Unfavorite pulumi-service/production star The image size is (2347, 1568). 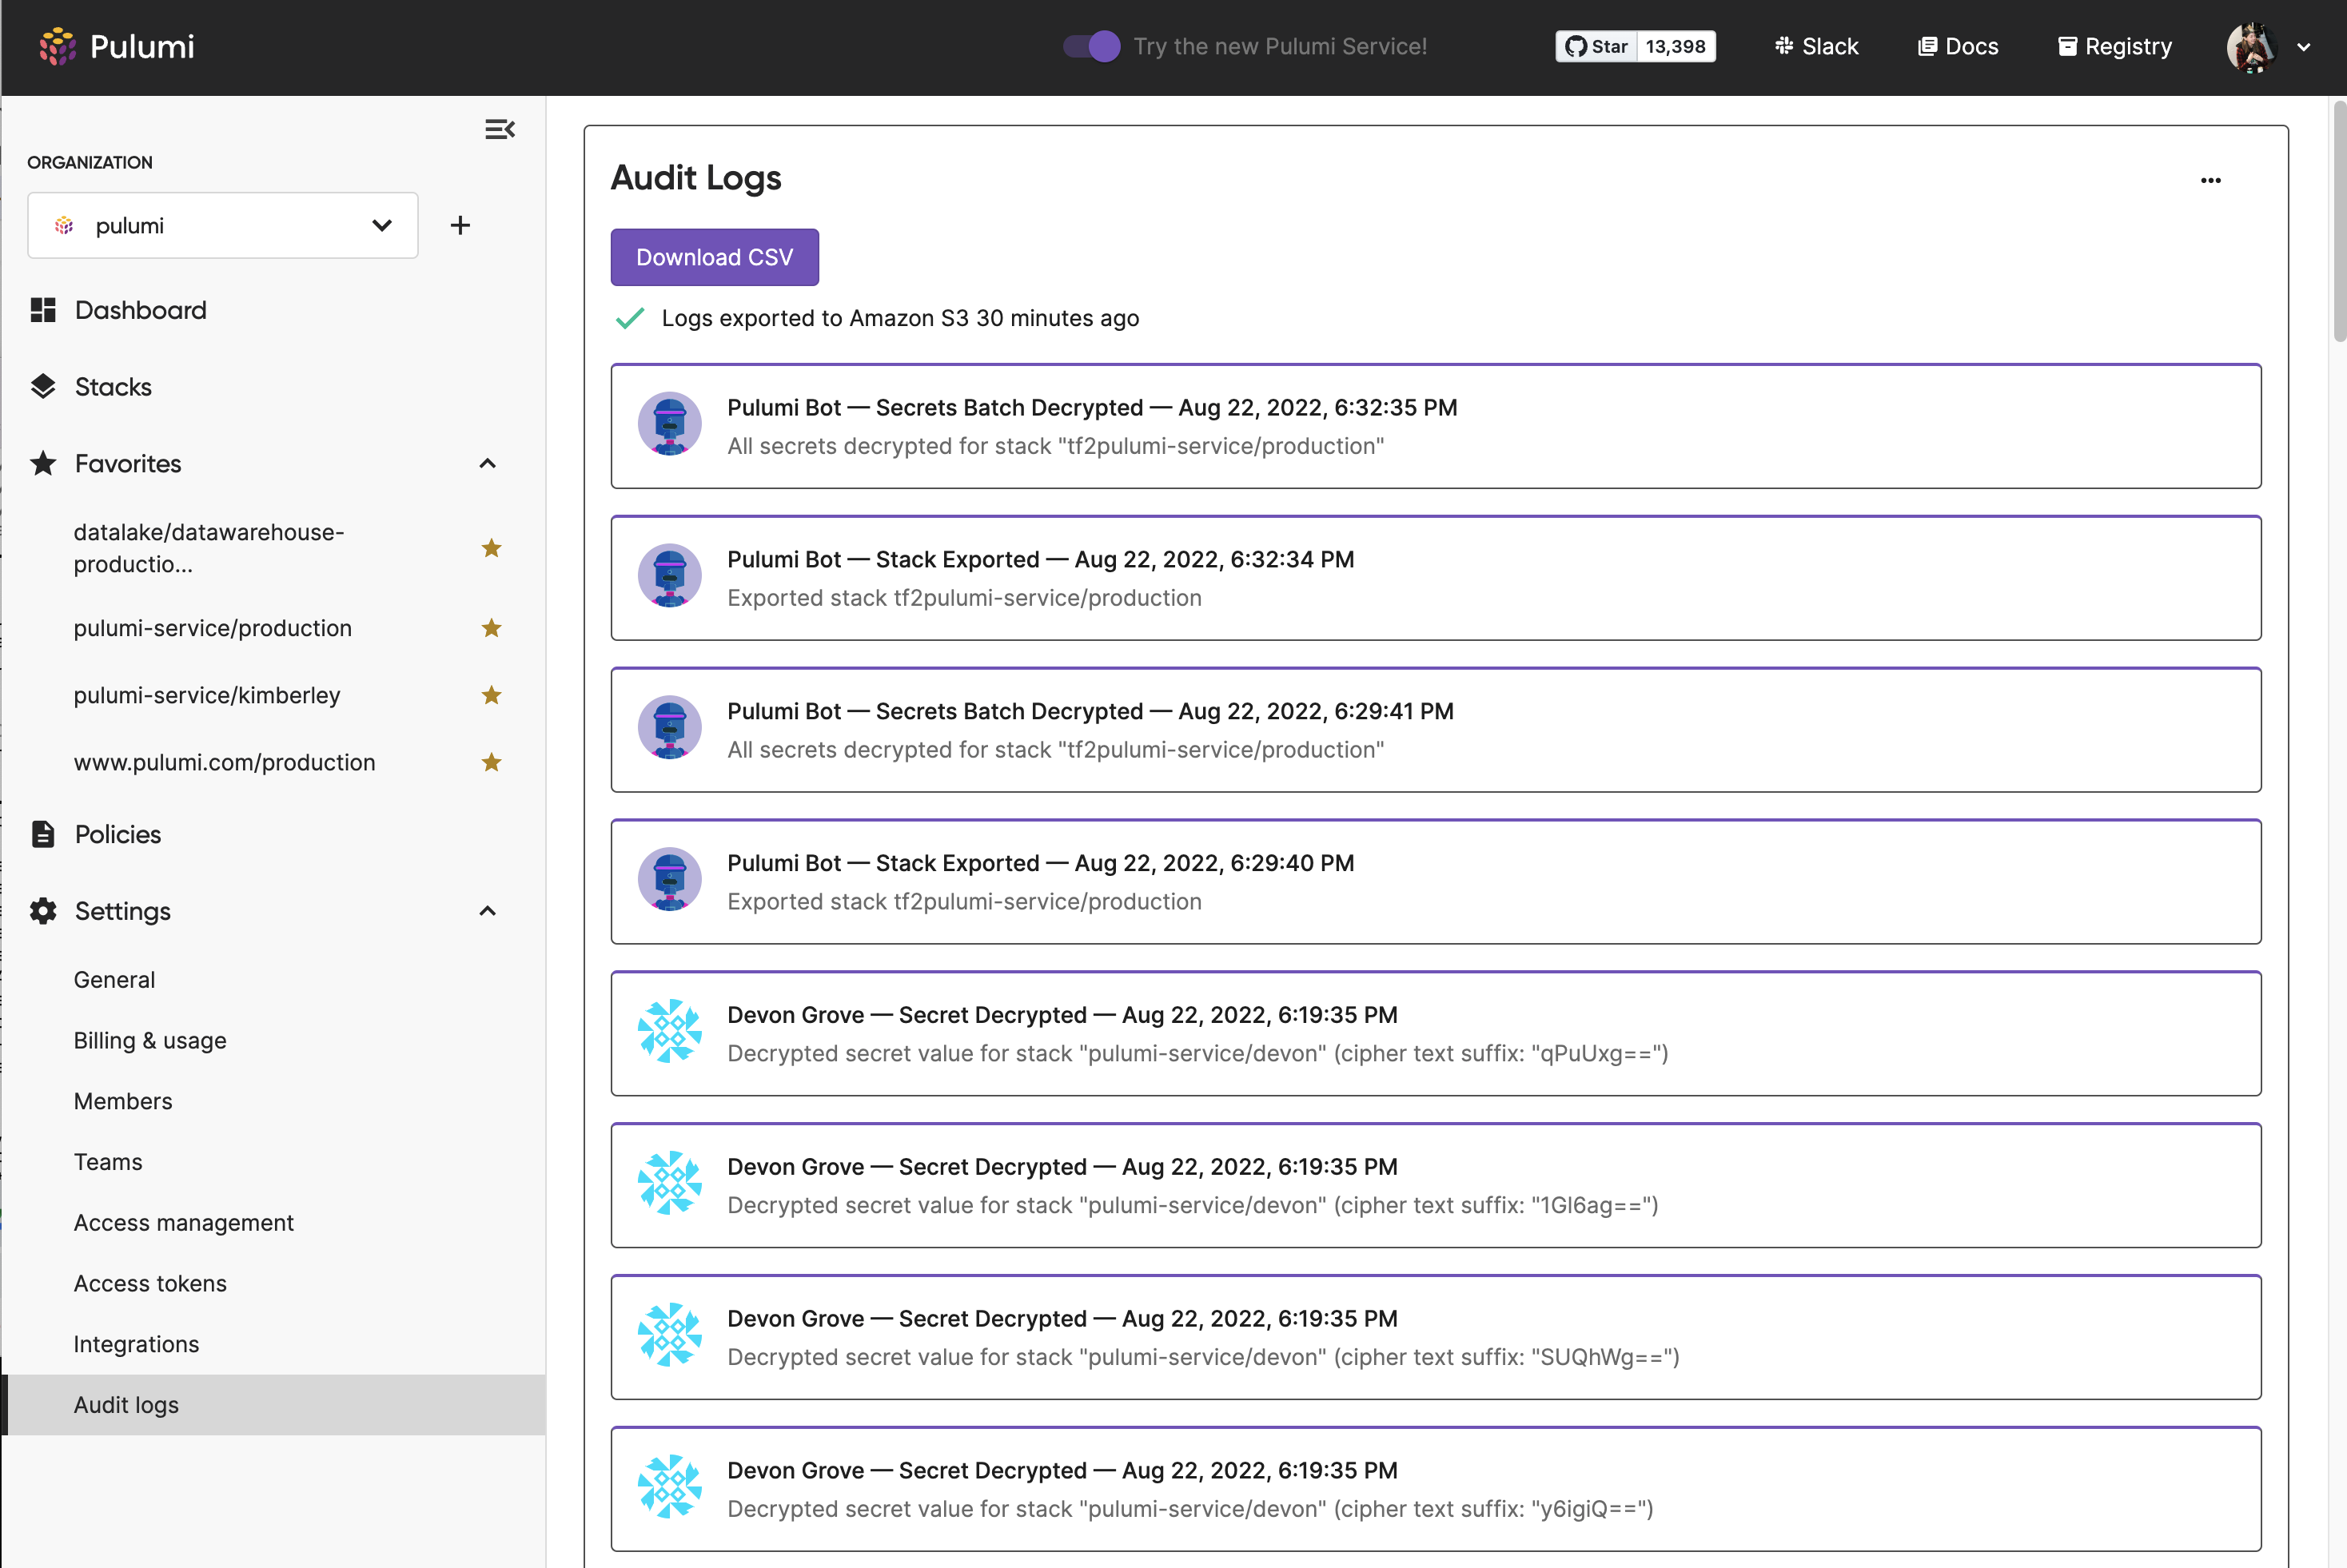[491, 627]
